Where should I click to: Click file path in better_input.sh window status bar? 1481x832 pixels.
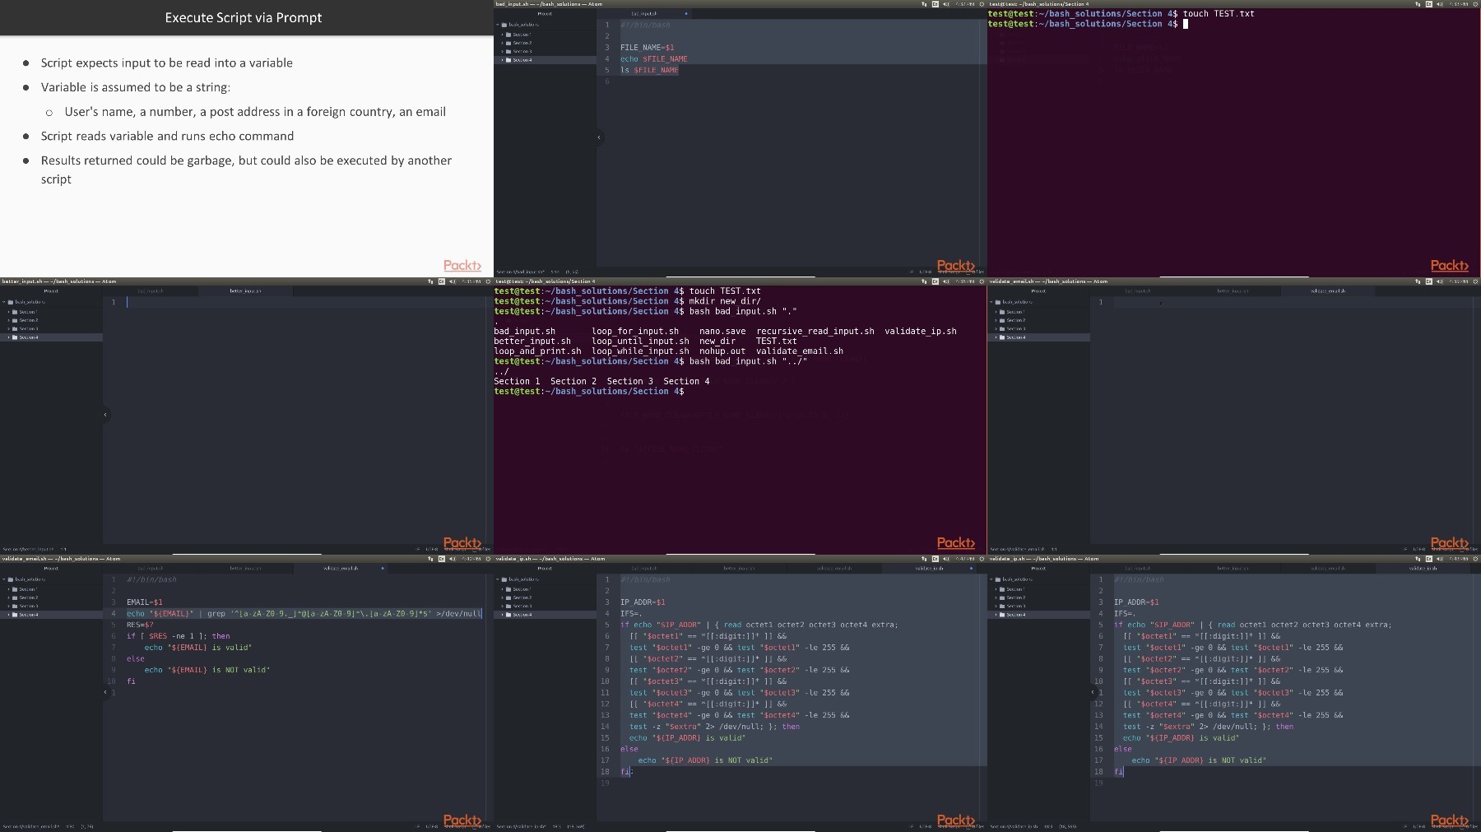pyautogui.click(x=28, y=549)
